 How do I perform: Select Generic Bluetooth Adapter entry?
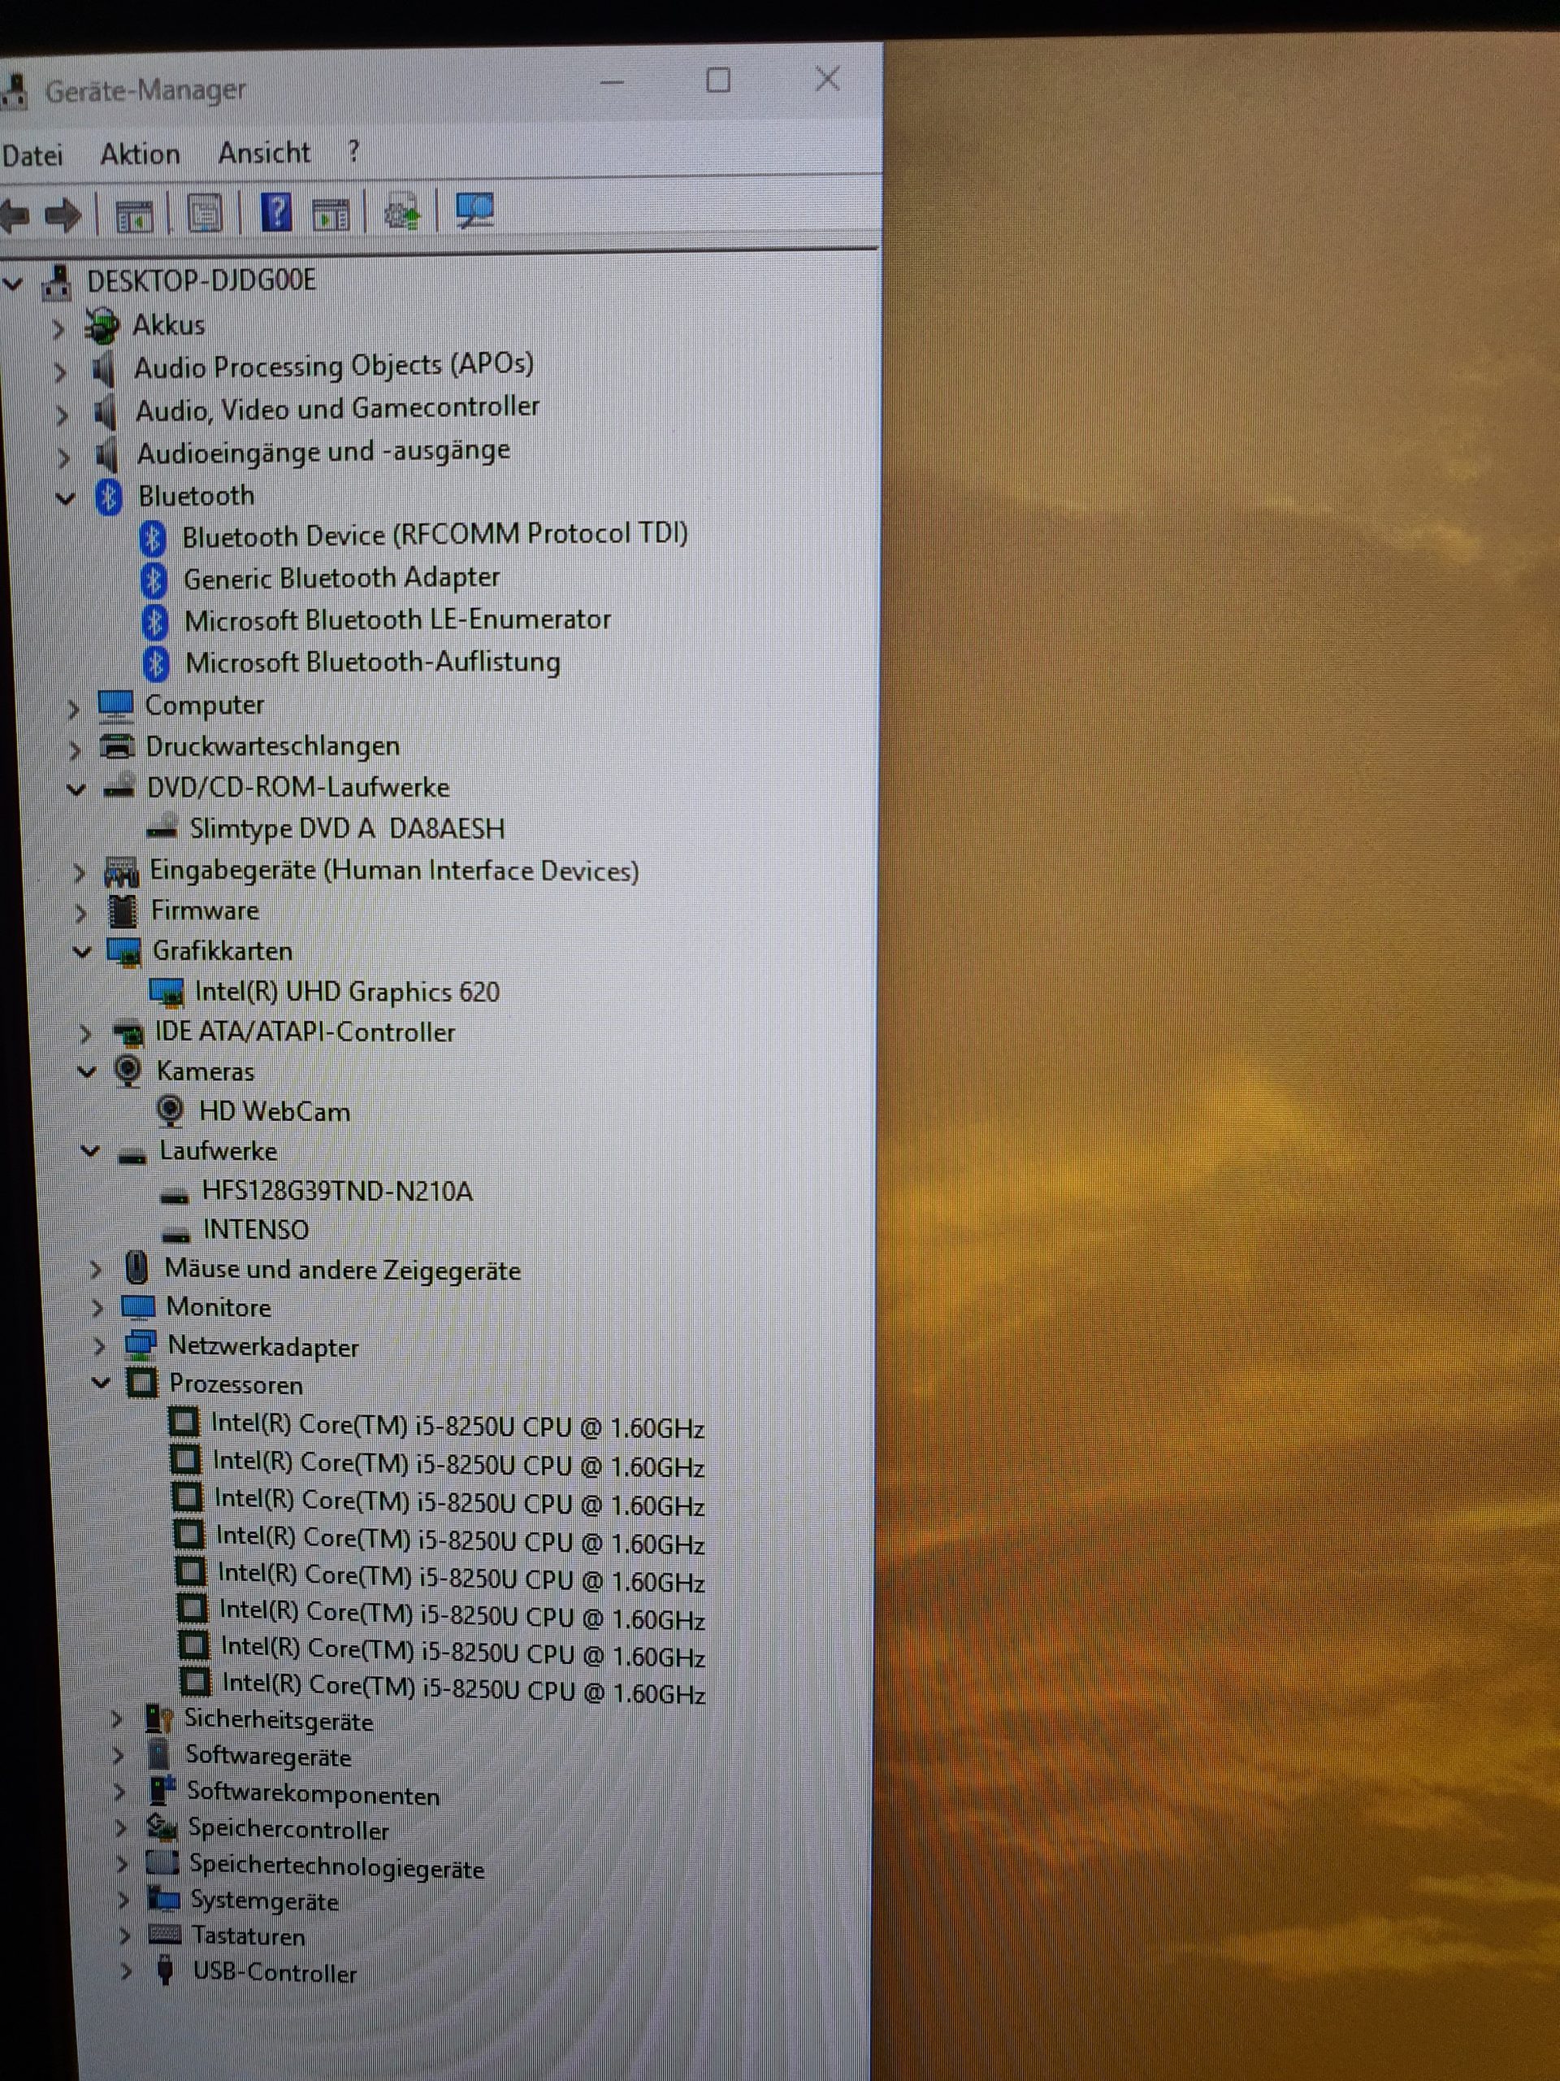[x=340, y=578]
